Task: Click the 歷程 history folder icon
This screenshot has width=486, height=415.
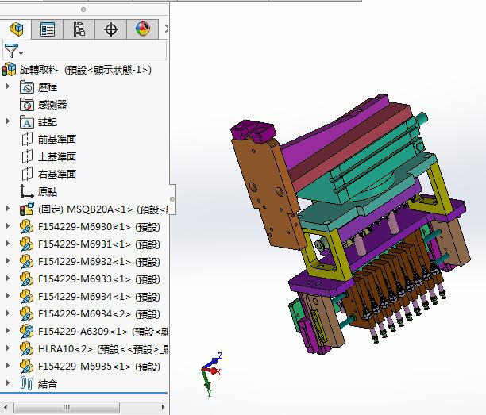Action: click(27, 87)
